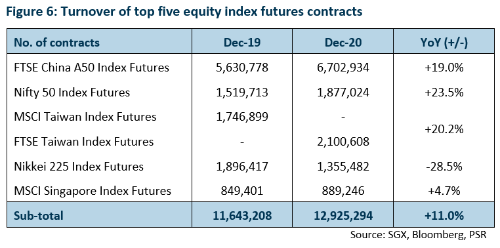Click the FTSE China A50 Index Futures row label
This screenshot has height=248, width=500.
point(91,68)
